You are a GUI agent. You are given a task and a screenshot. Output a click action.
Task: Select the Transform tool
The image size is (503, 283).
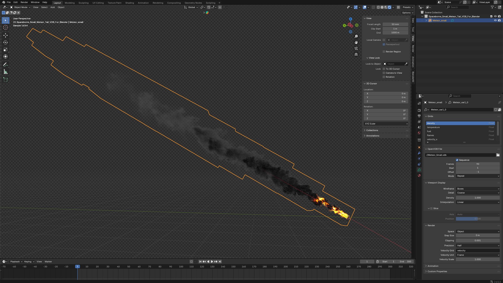coord(6,57)
